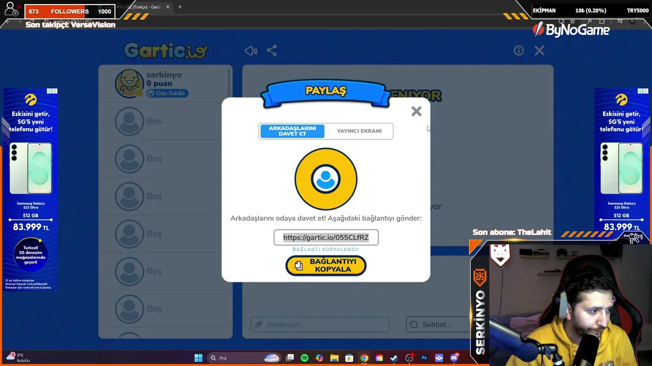The image size is (652, 366).
Task: Open File Explorer from the taskbar
Action: pos(334,358)
